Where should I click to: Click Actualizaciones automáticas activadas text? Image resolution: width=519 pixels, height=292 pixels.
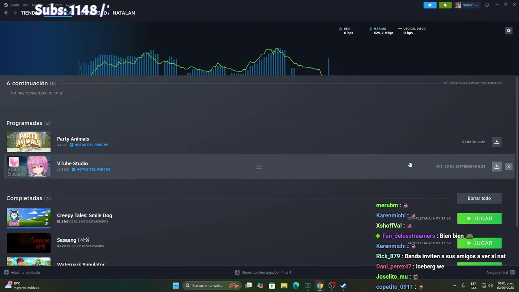tap(472, 83)
